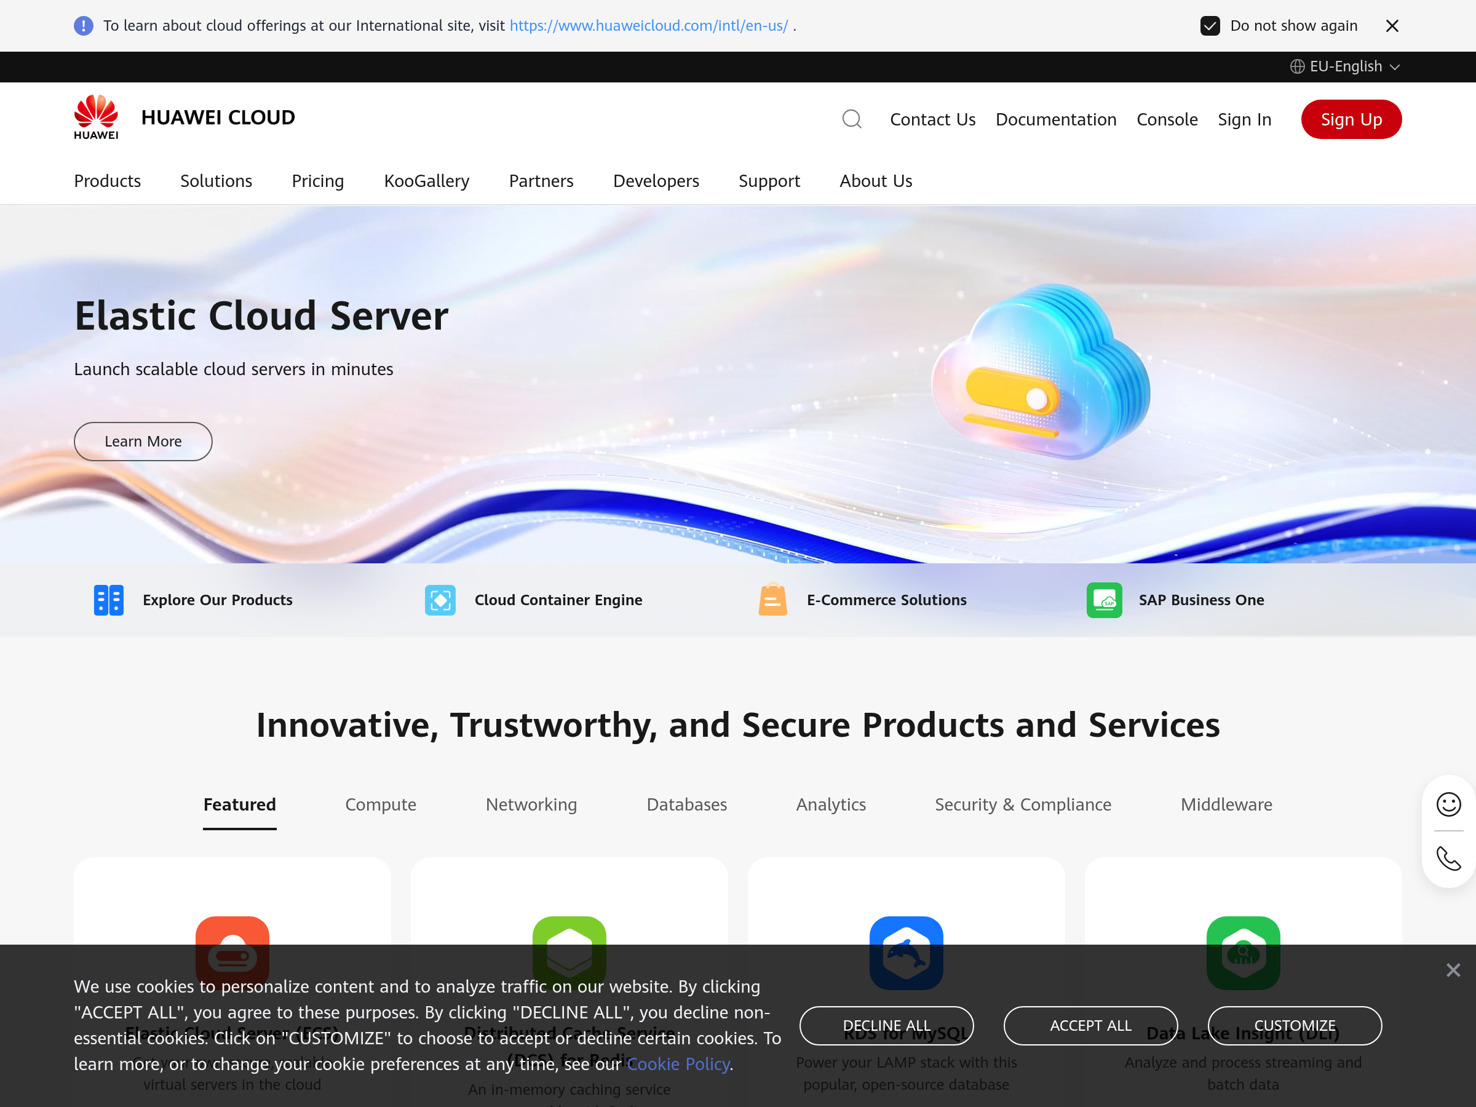Click the blue info icon in notice bar
This screenshot has height=1107, width=1476.
[x=84, y=26]
